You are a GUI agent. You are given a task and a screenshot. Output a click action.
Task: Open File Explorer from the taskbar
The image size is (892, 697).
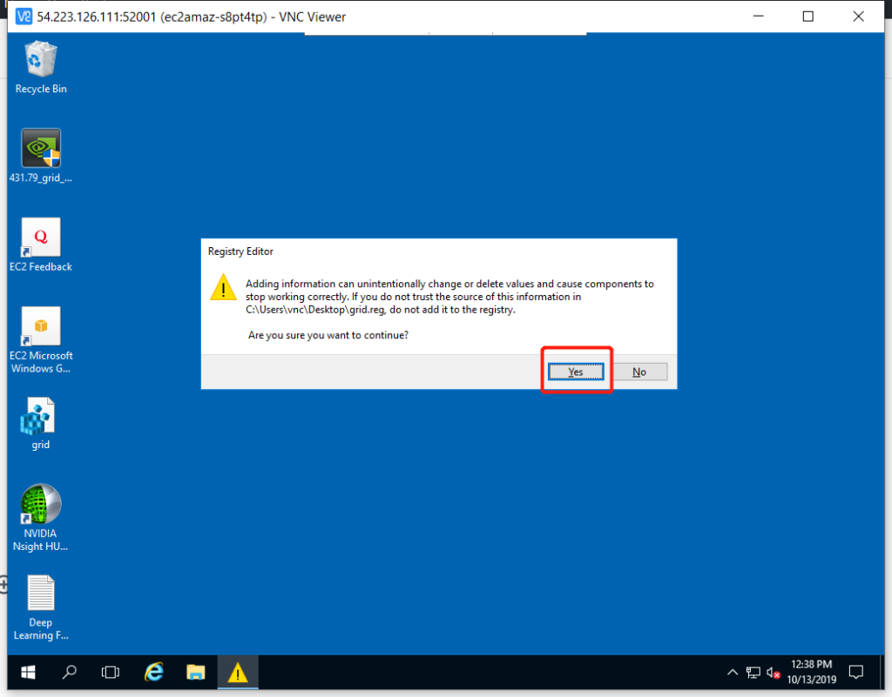[x=196, y=672]
